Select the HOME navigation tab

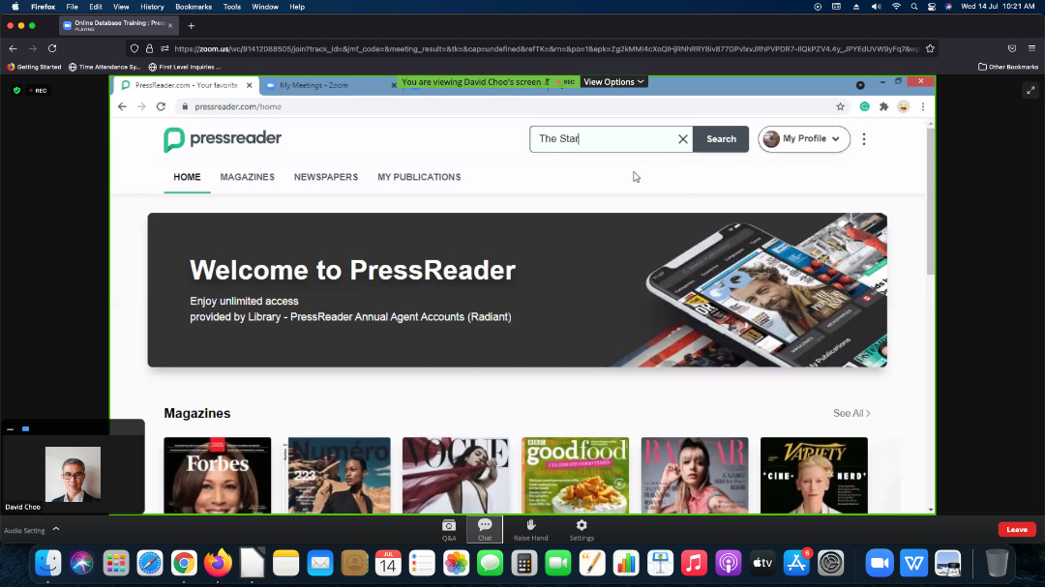coord(188,177)
